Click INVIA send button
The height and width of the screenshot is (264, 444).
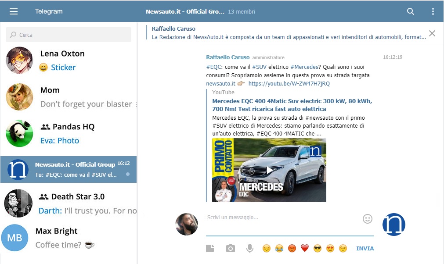365,249
